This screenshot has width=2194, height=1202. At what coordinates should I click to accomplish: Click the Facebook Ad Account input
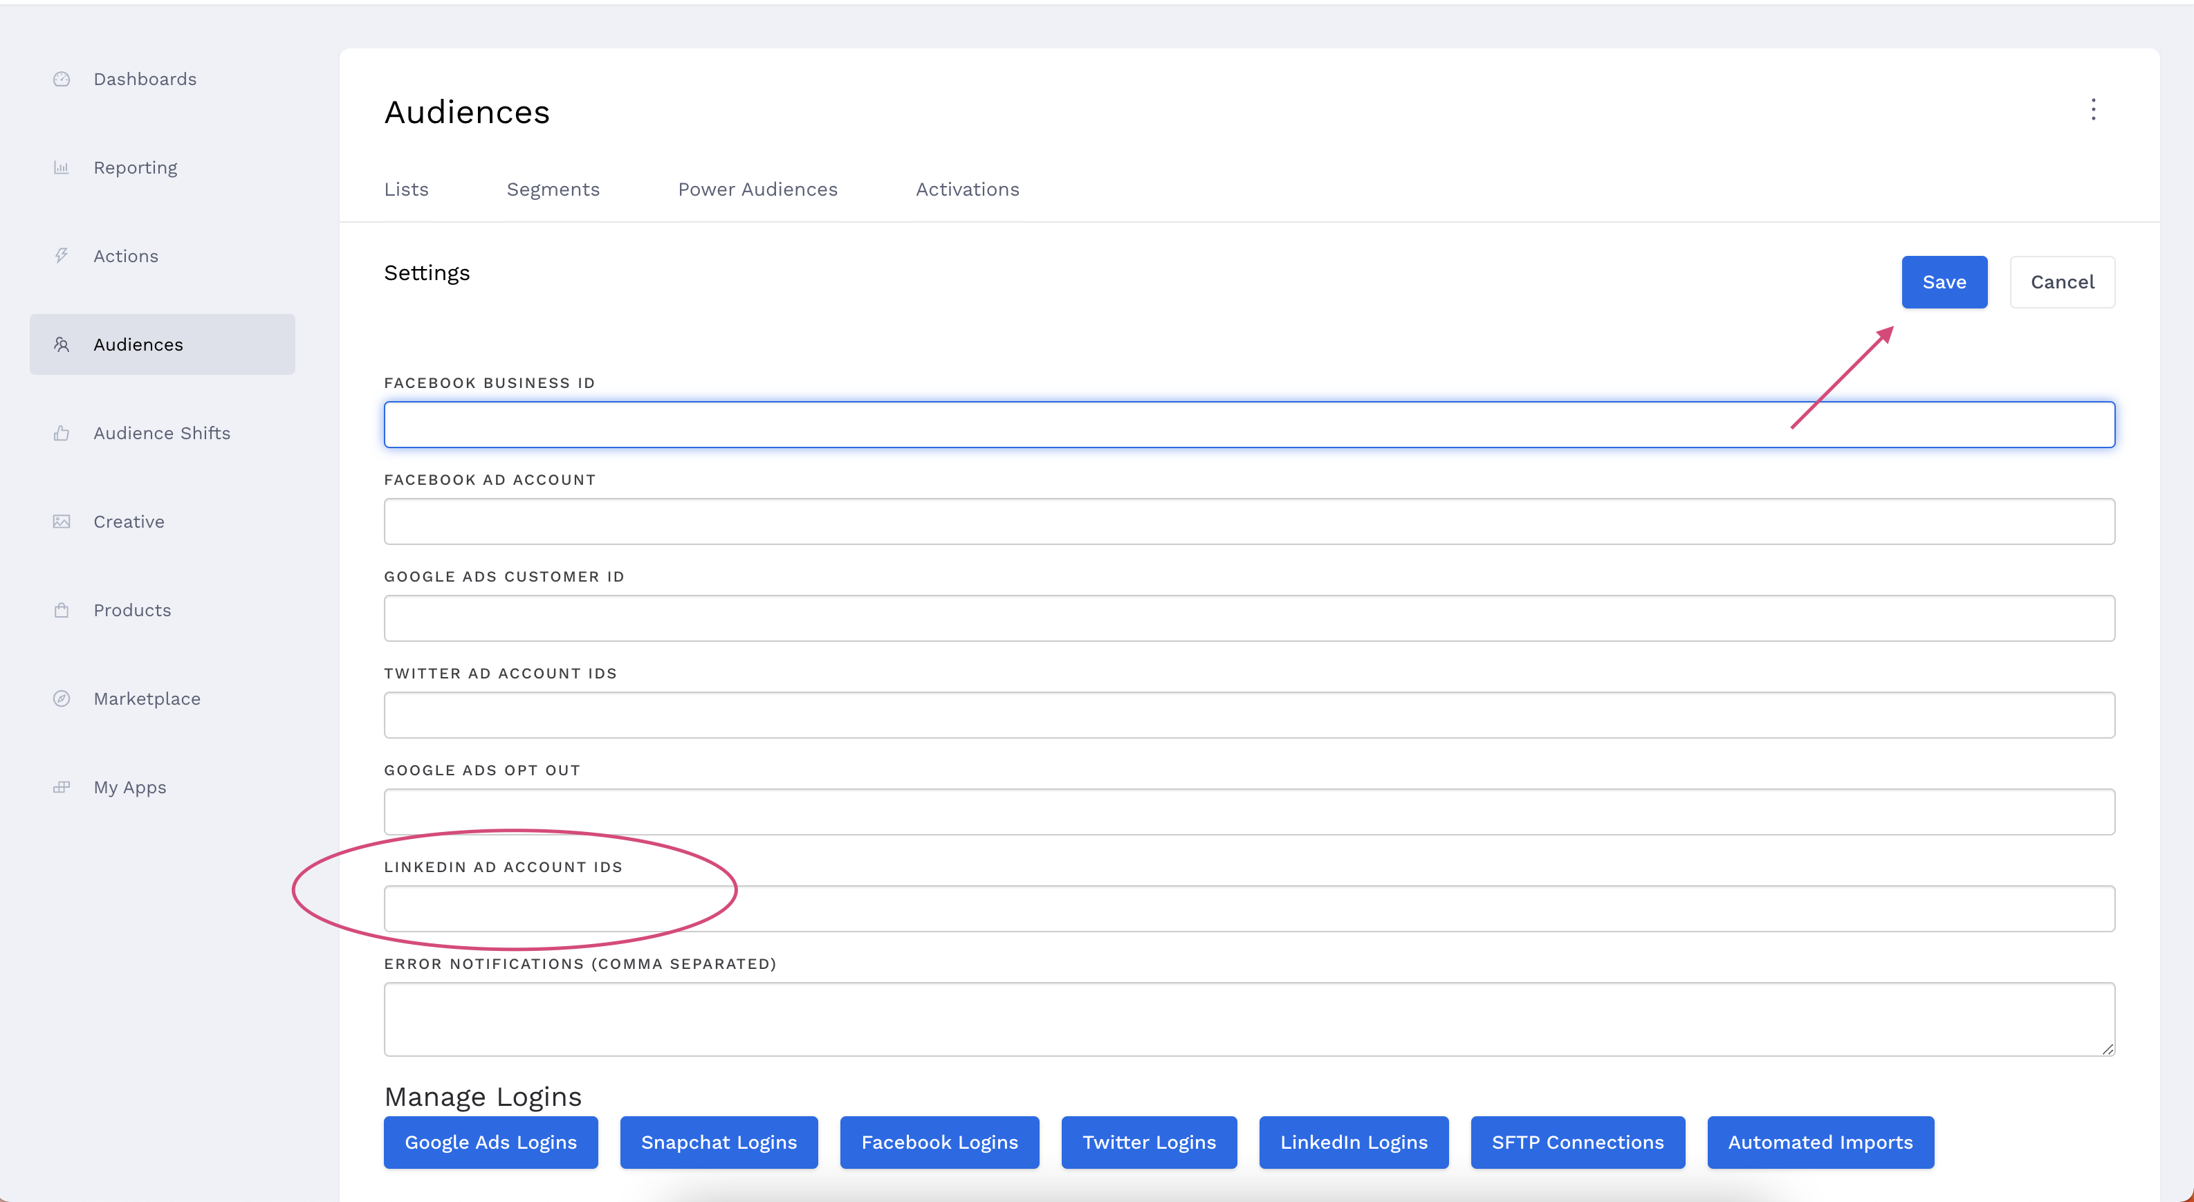point(1248,521)
